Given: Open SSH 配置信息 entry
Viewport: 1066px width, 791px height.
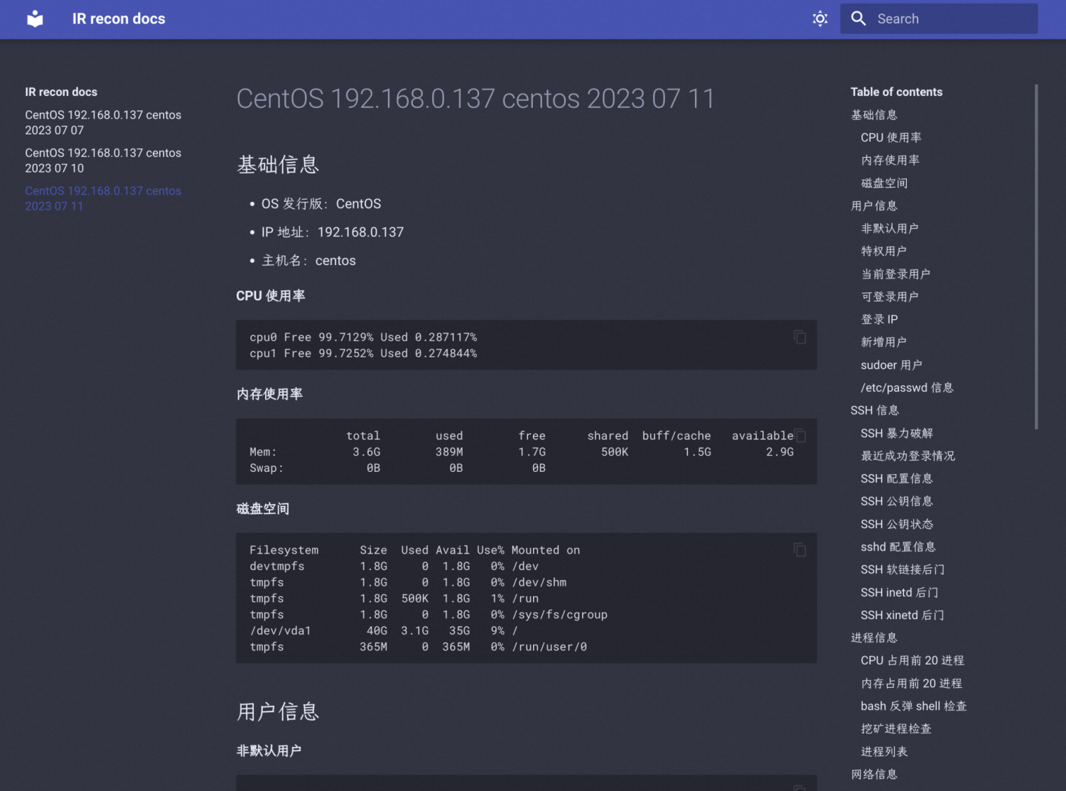Looking at the screenshot, I should 897,478.
